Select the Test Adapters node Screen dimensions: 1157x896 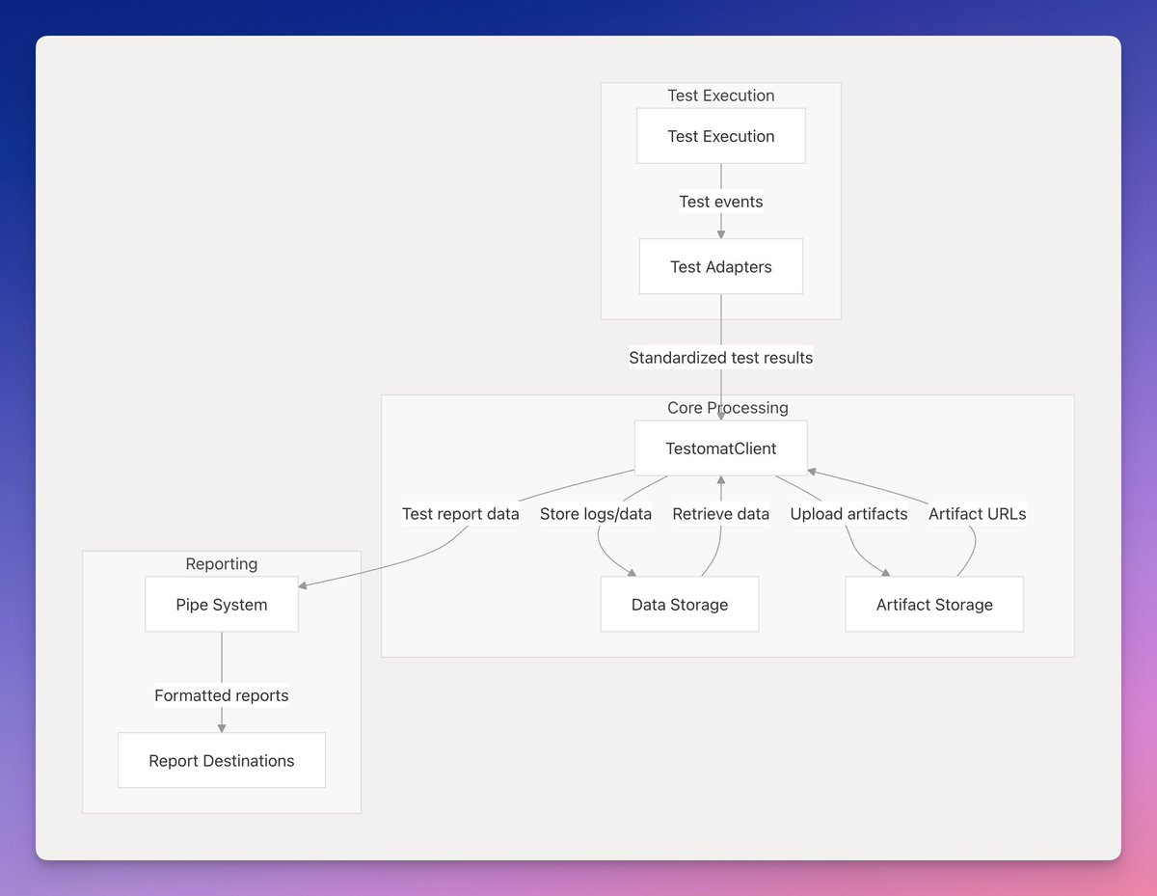tap(721, 267)
